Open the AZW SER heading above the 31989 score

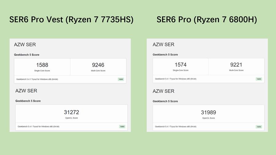pos(163,91)
